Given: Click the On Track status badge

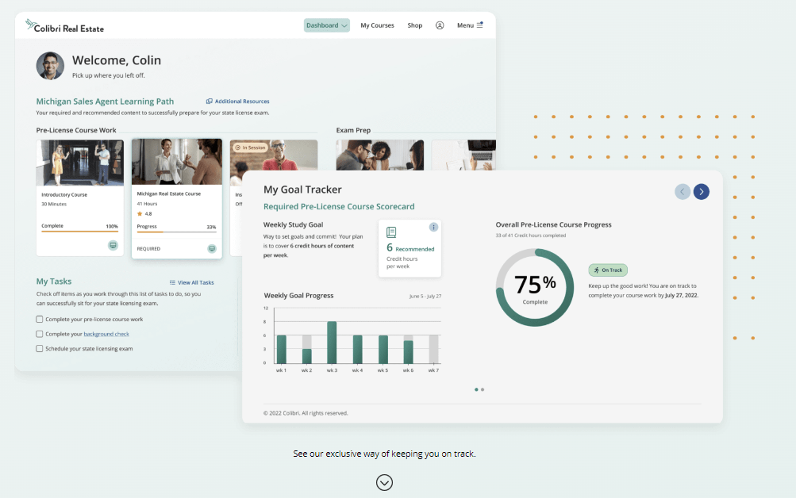Looking at the screenshot, I should (608, 270).
